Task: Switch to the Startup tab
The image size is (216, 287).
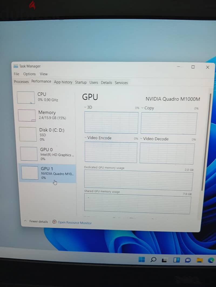Action: click(x=81, y=82)
